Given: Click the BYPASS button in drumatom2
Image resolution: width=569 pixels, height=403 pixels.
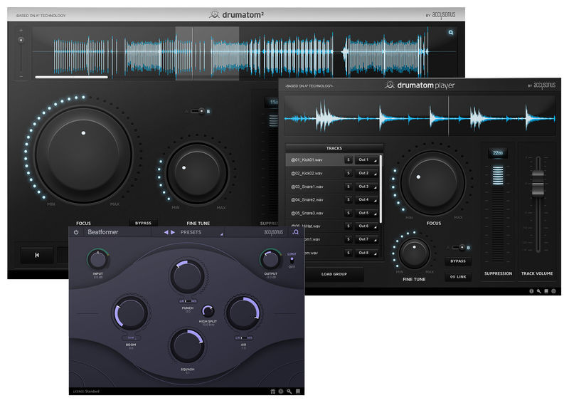Looking at the screenshot, I should 144,223.
